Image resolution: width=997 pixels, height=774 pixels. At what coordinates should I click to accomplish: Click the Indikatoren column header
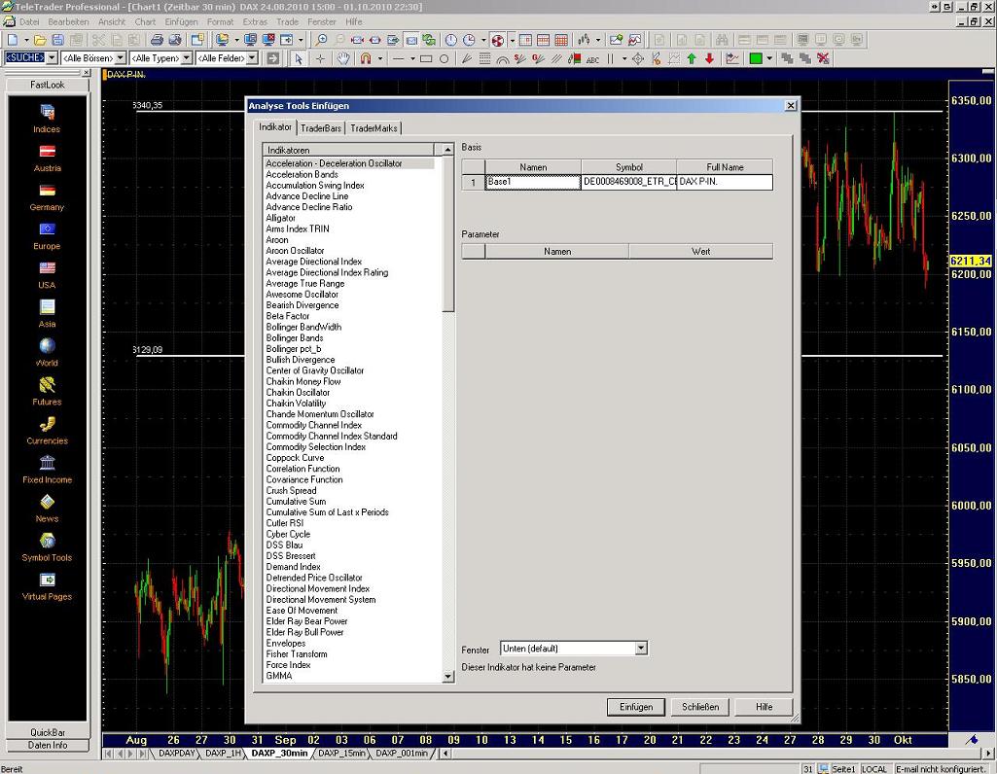point(348,150)
